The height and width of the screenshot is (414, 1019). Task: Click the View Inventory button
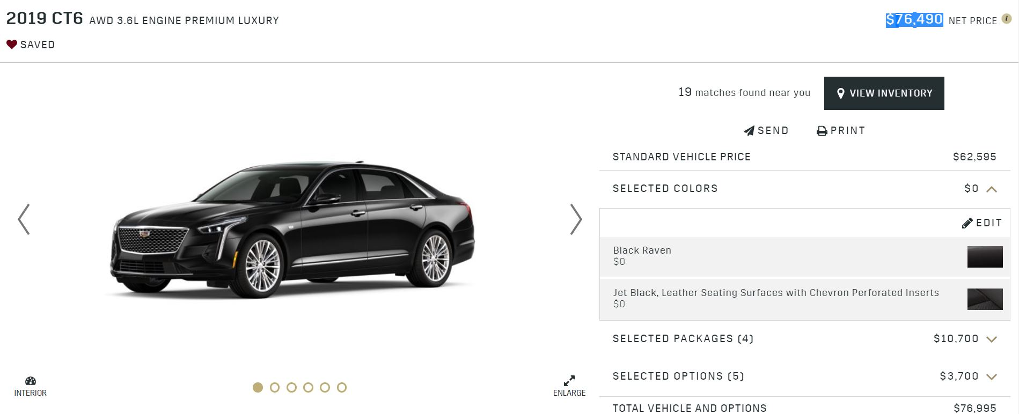tap(884, 93)
